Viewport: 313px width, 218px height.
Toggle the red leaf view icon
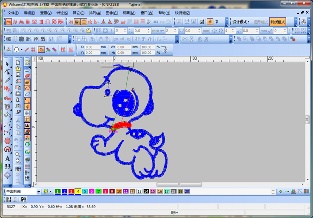(27, 76)
